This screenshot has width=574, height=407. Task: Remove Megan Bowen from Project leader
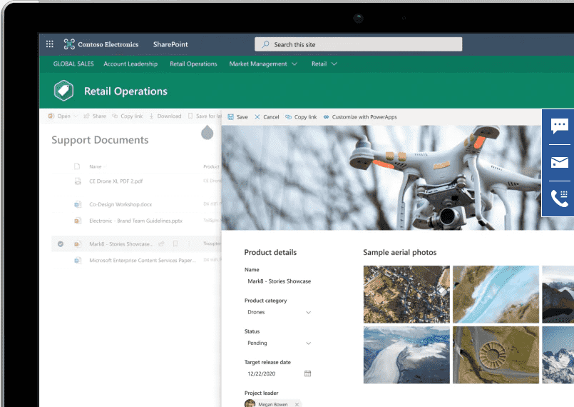[297, 404]
